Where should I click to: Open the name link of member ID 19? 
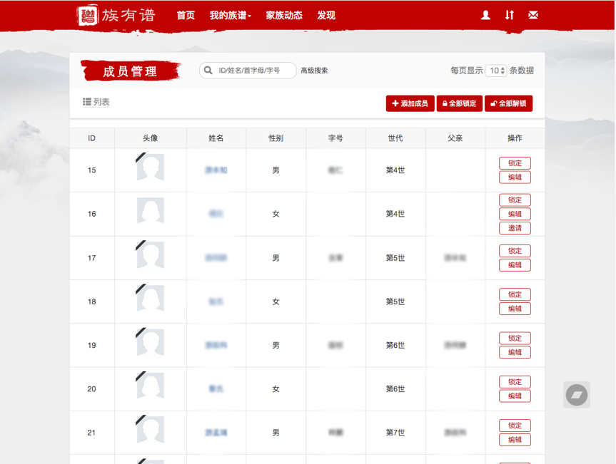(216, 345)
